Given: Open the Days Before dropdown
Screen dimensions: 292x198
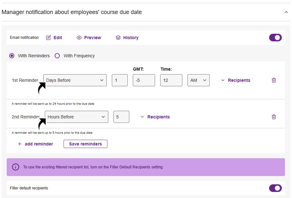Looking at the screenshot, I should [75, 80].
